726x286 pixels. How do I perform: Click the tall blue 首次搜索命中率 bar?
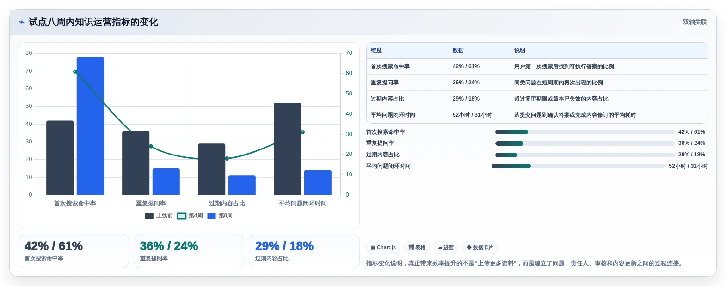(90, 126)
